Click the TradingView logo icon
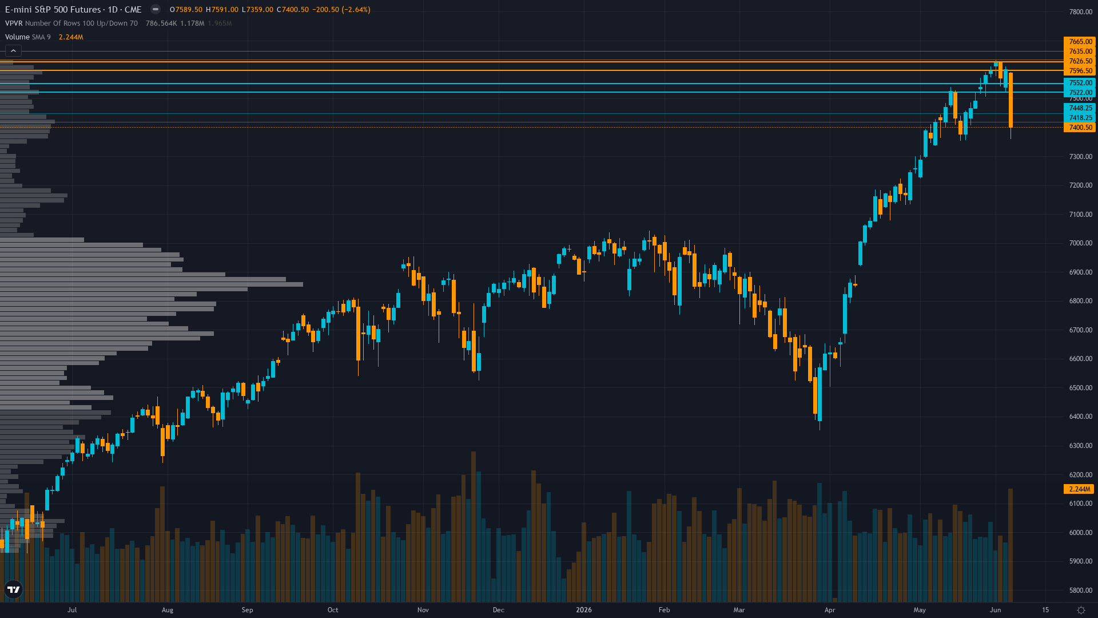1098x618 pixels. pyautogui.click(x=13, y=589)
